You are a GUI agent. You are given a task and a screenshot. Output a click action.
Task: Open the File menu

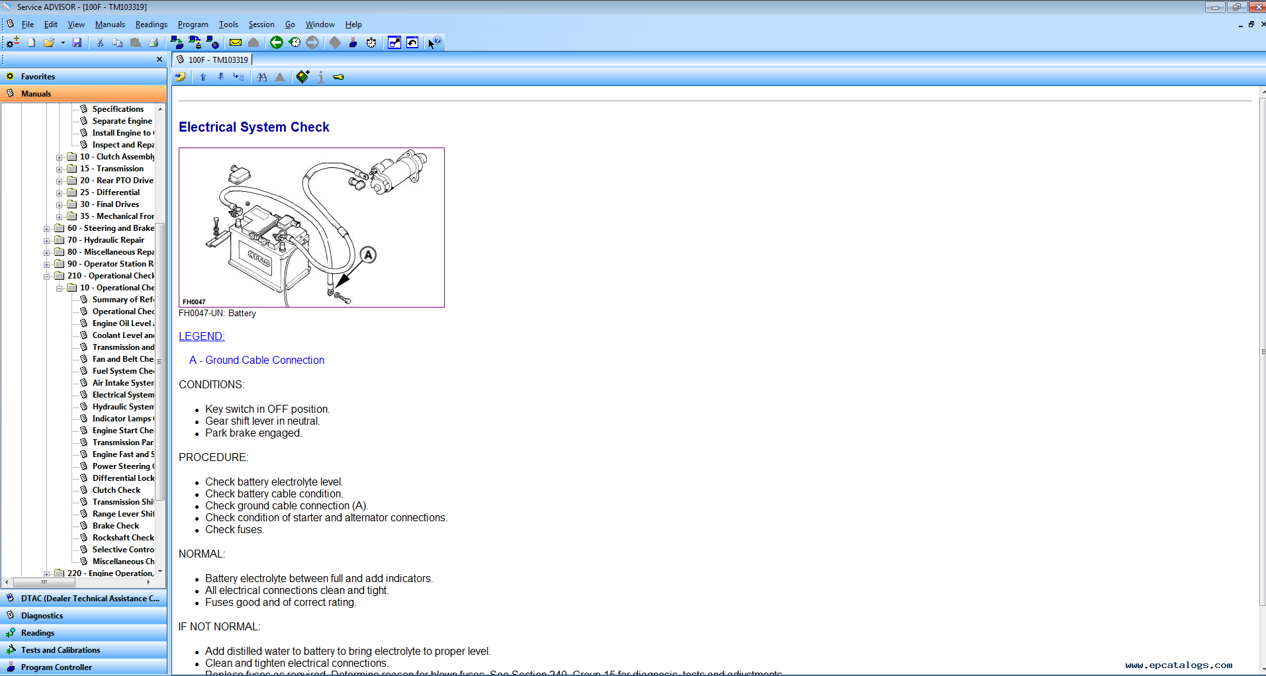click(x=28, y=24)
